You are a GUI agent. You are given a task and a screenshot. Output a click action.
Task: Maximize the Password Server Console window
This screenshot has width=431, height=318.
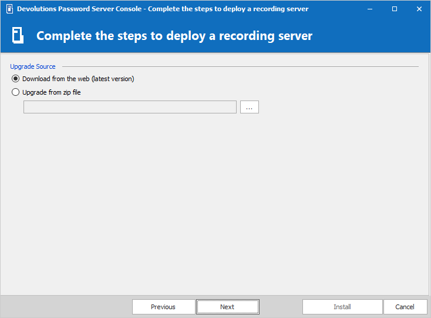[x=395, y=9]
